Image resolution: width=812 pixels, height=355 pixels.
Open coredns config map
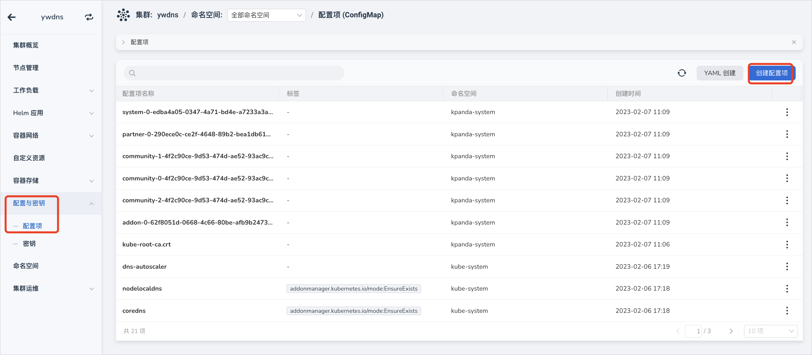134,311
